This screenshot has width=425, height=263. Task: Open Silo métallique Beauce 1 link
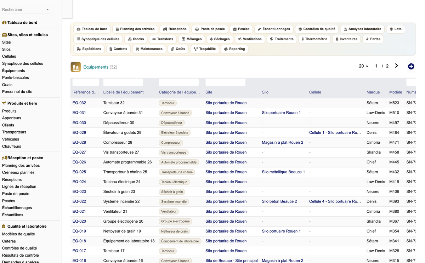283,172
